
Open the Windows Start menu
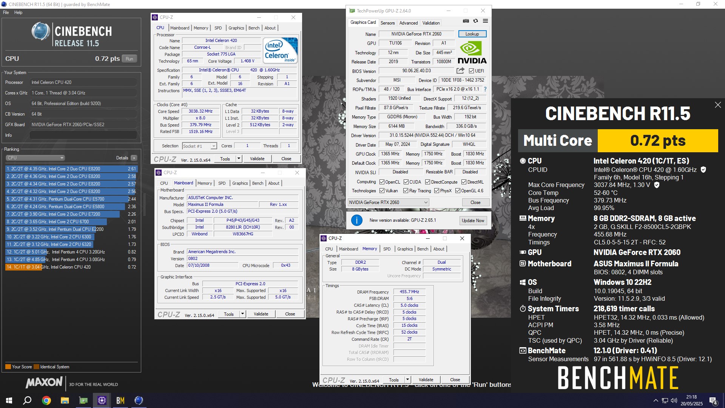[x=9, y=400]
